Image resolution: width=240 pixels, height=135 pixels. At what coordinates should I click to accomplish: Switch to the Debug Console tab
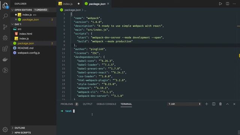106,104
